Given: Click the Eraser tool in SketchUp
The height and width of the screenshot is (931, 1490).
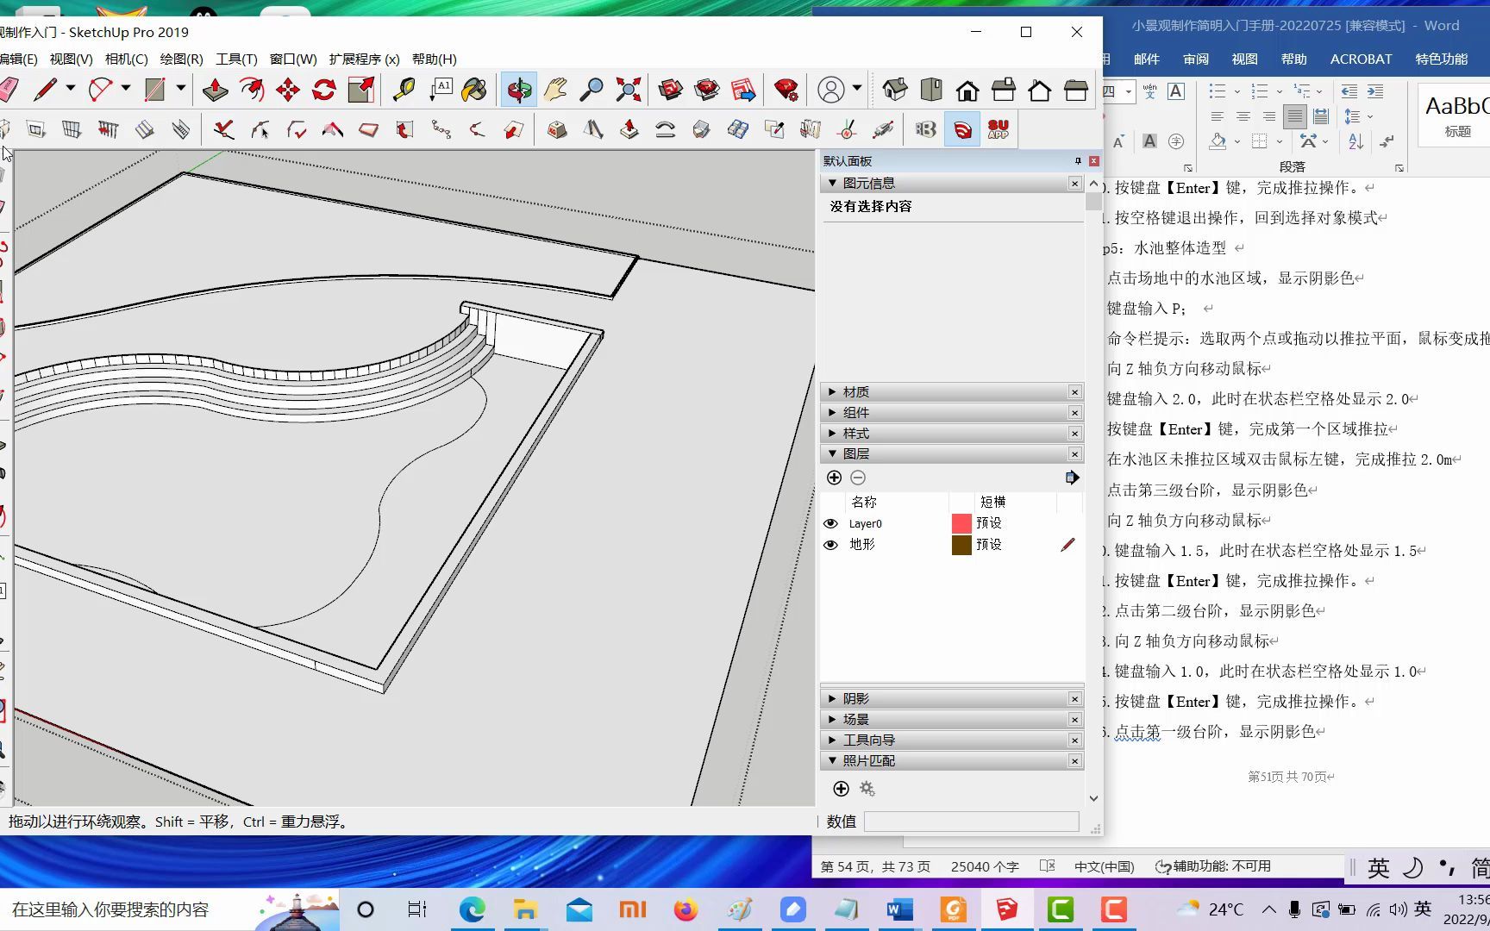Looking at the screenshot, I should tap(9, 89).
